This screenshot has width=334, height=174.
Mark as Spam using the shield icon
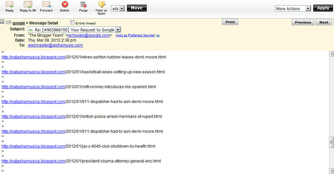pyautogui.click(x=102, y=5)
